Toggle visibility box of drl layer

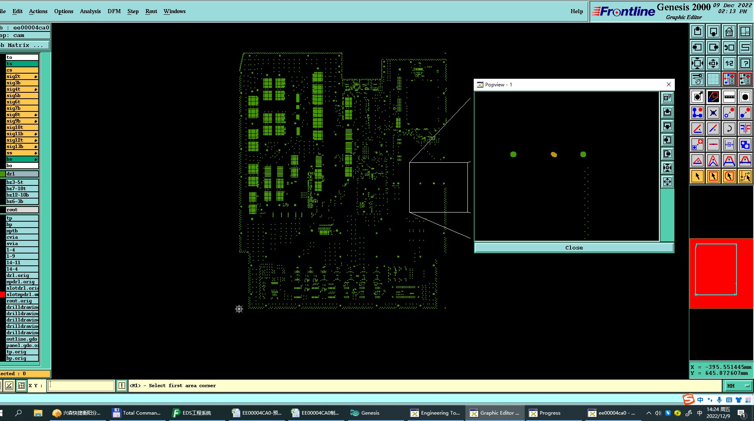(x=2, y=174)
